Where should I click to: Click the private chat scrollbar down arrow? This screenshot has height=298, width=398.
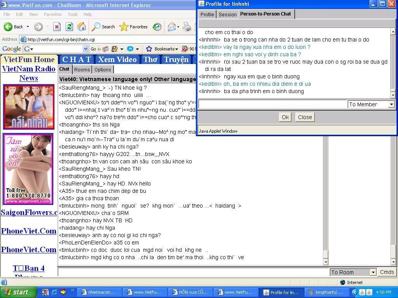[x=393, y=95]
